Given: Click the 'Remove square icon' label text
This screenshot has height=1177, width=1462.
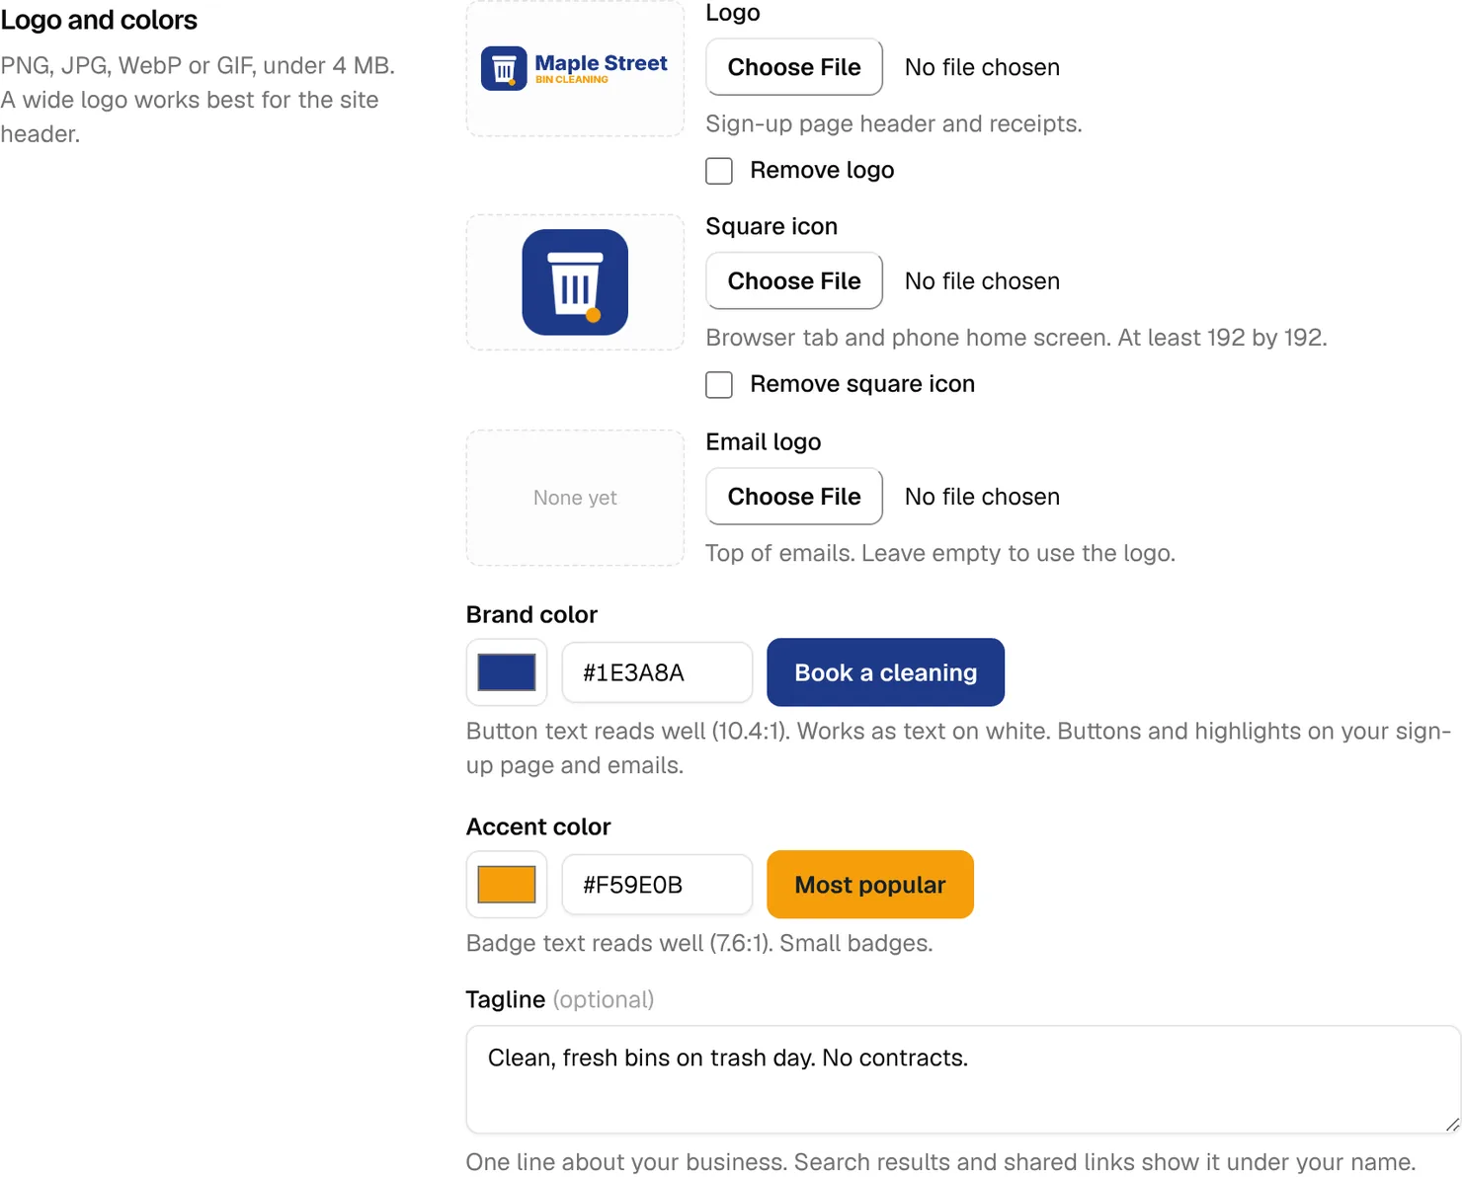Looking at the screenshot, I should (x=862, y=384).
